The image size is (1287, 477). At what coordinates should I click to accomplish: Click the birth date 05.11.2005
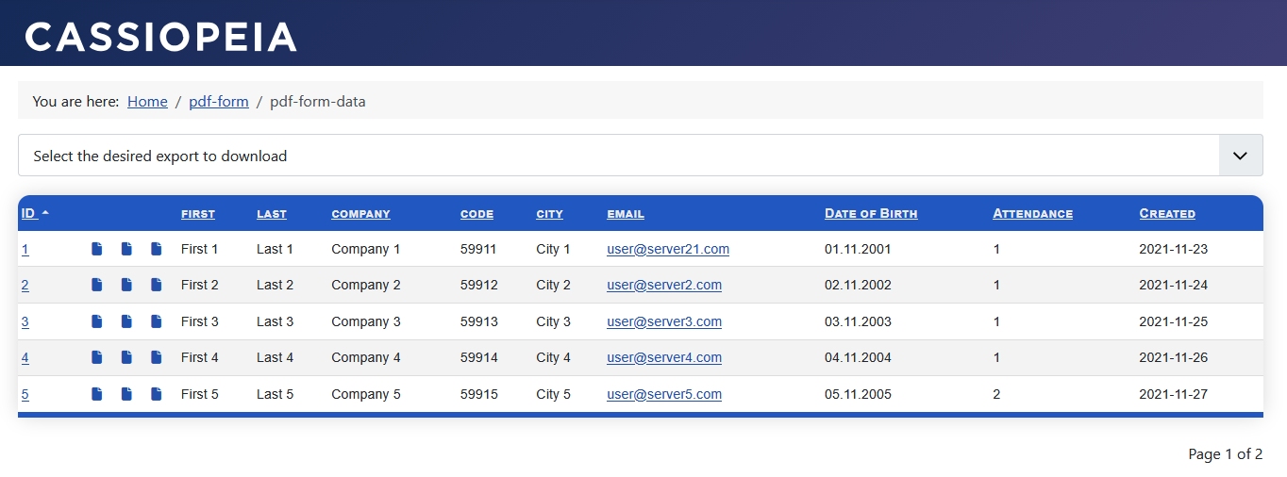858,394
